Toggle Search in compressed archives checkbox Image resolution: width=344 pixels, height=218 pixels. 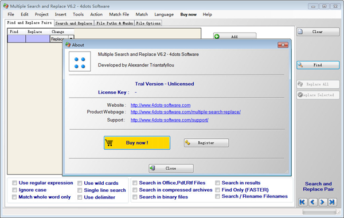[x=135, y=190]
